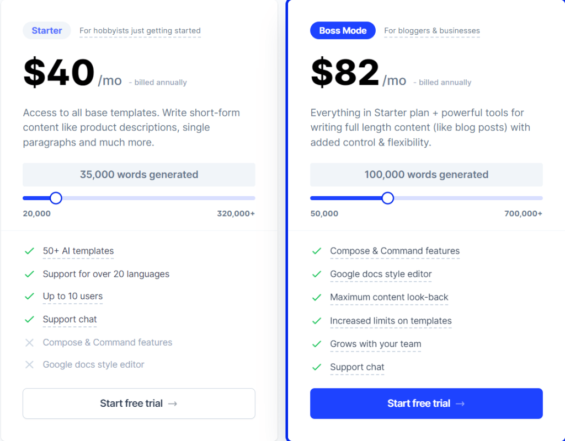Click the arrow icon in Starter trial button
Image resolution: width=565 pixels, height=441 pixels.
tap(173, 404)
